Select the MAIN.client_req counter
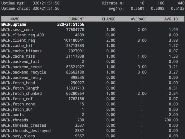 tap(18, 40)
